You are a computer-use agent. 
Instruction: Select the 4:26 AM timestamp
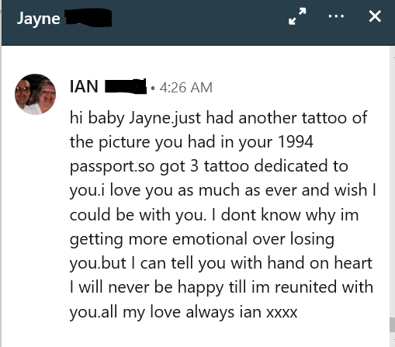(x=186, y=88)
